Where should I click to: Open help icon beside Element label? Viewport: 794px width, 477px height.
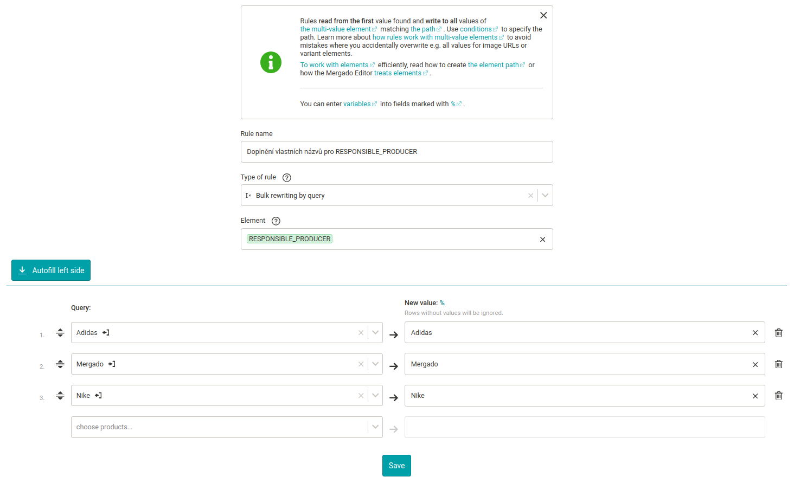(x=276, y=221)
